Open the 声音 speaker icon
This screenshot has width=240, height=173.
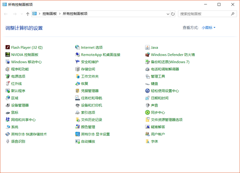click(x=147, y=105)
